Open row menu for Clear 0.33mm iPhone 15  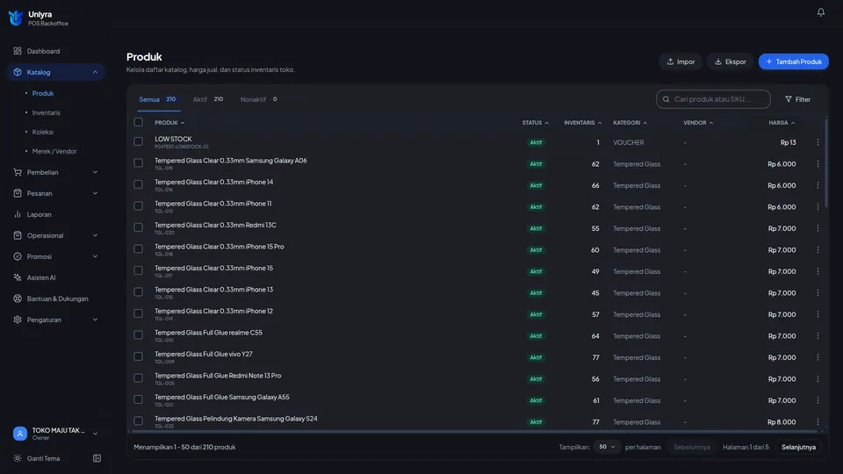coord(818,271)
